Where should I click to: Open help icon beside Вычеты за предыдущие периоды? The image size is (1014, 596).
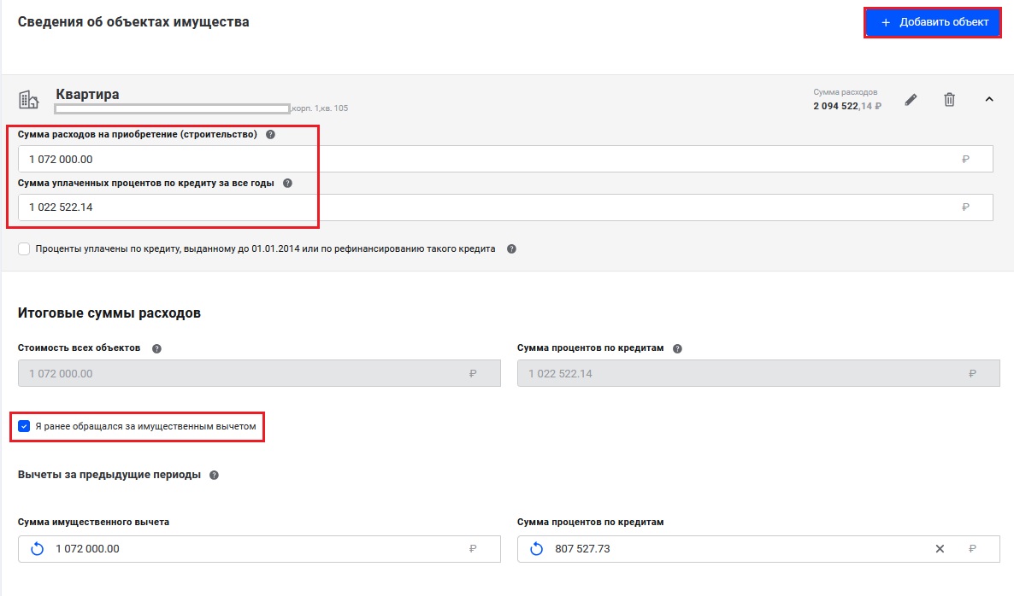(214, 475)
